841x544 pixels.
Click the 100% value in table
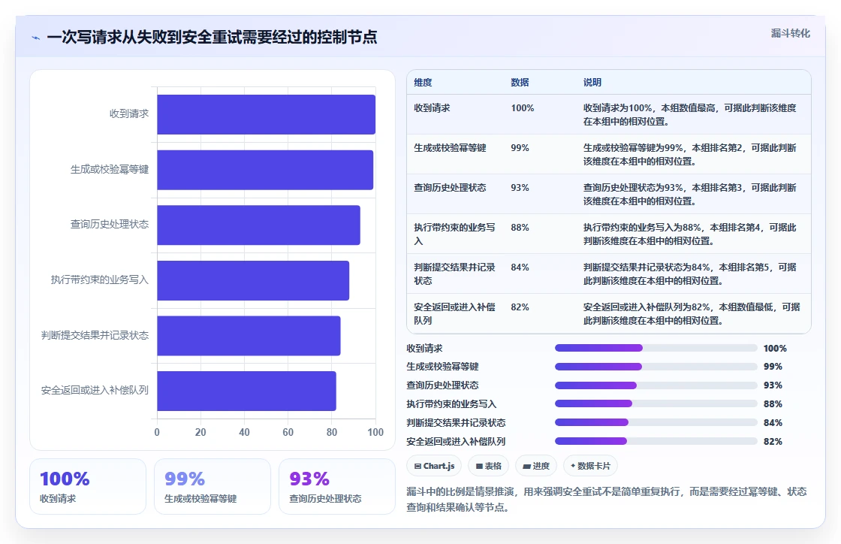coord(523,108)
